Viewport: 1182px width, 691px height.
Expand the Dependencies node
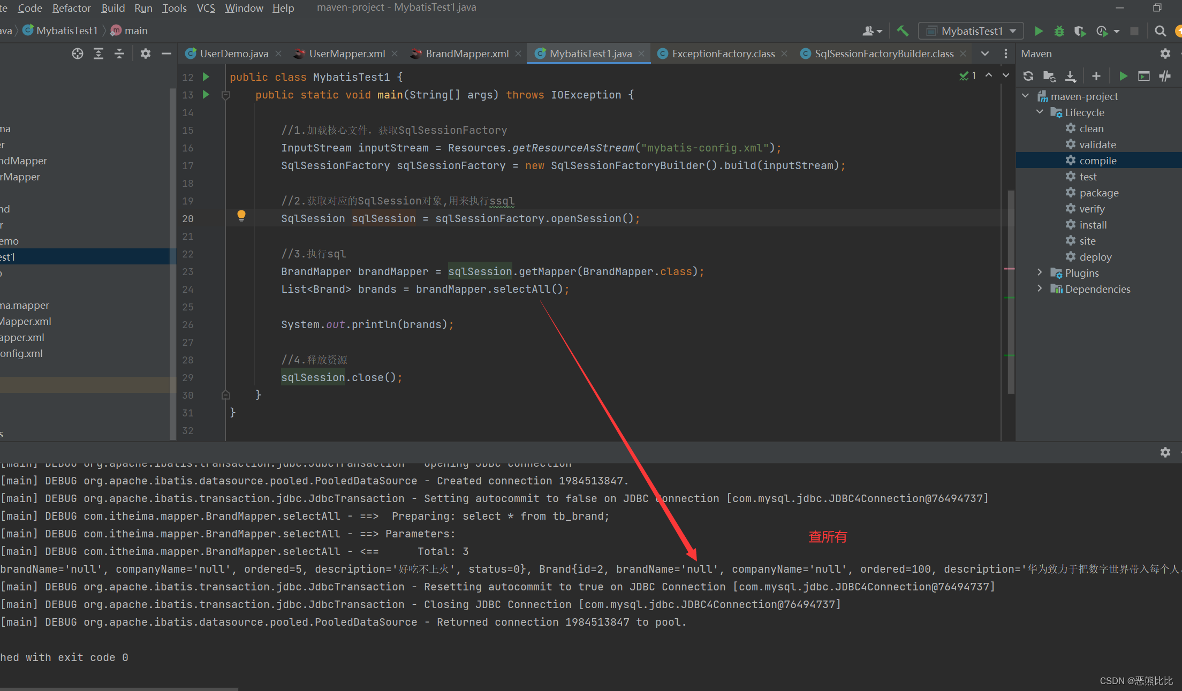pos(1040,288)
